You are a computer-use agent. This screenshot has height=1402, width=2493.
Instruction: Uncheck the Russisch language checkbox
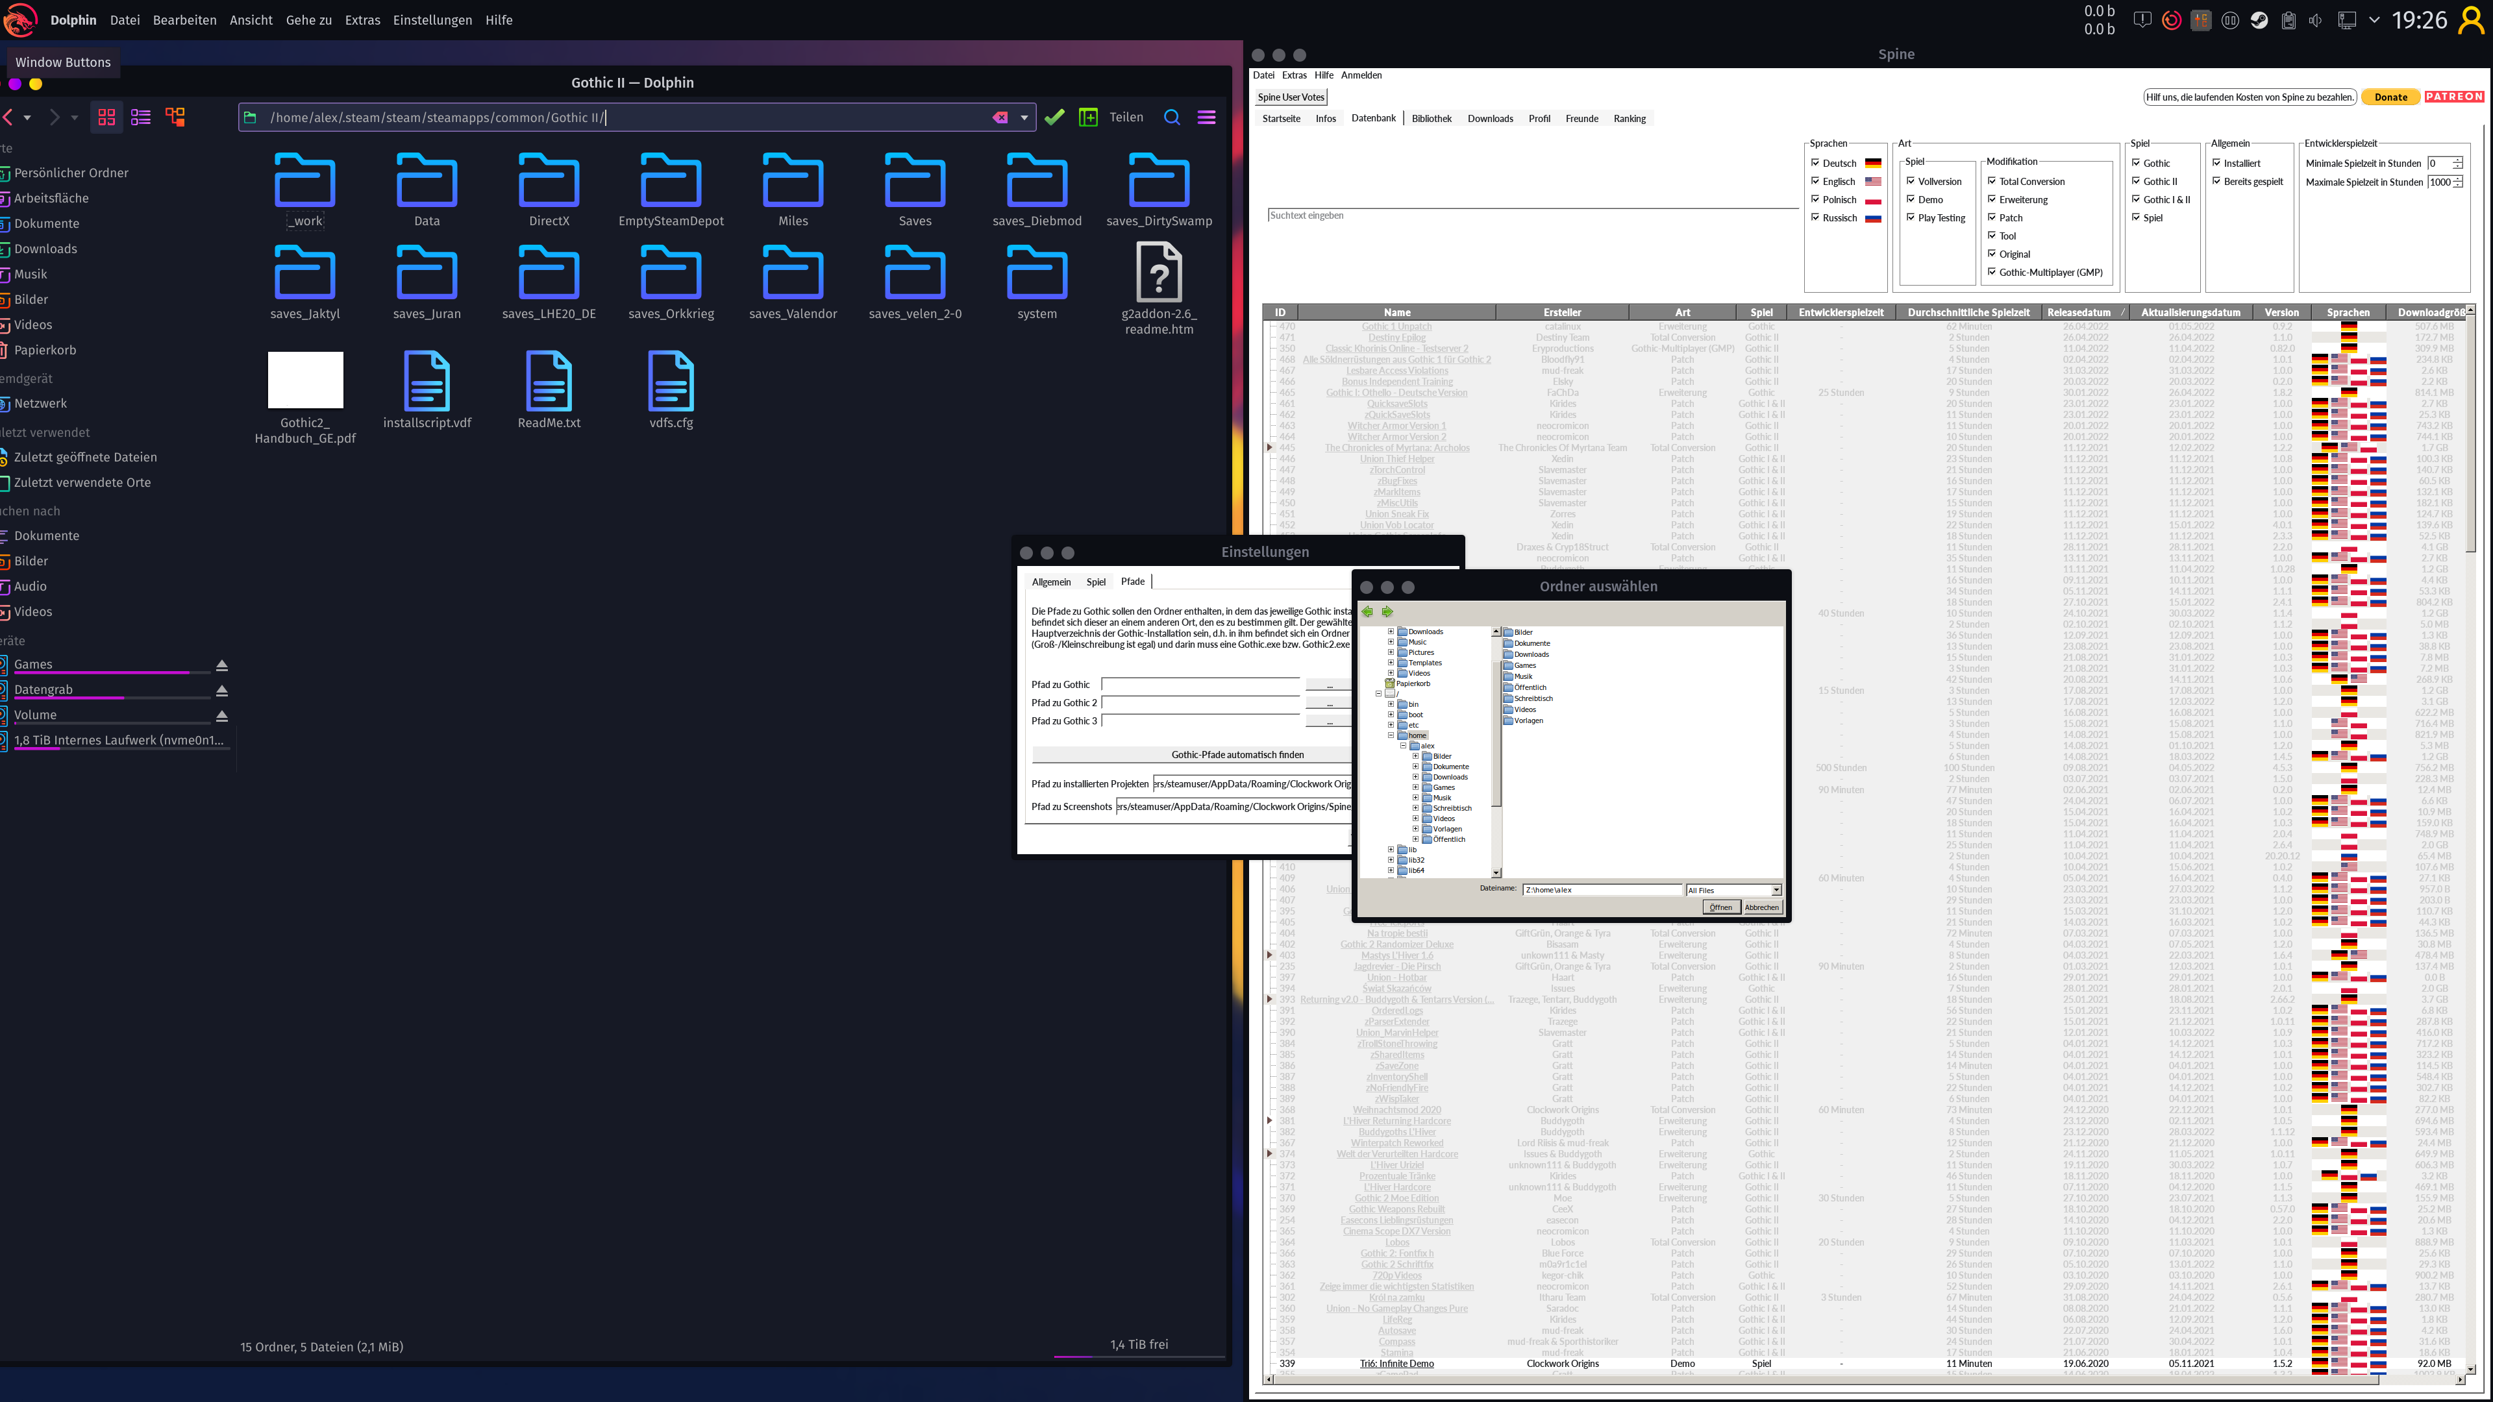1816,217
